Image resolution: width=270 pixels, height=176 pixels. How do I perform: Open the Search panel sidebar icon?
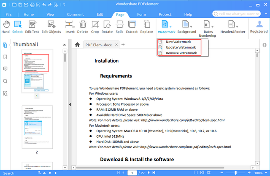coord(5,81)
